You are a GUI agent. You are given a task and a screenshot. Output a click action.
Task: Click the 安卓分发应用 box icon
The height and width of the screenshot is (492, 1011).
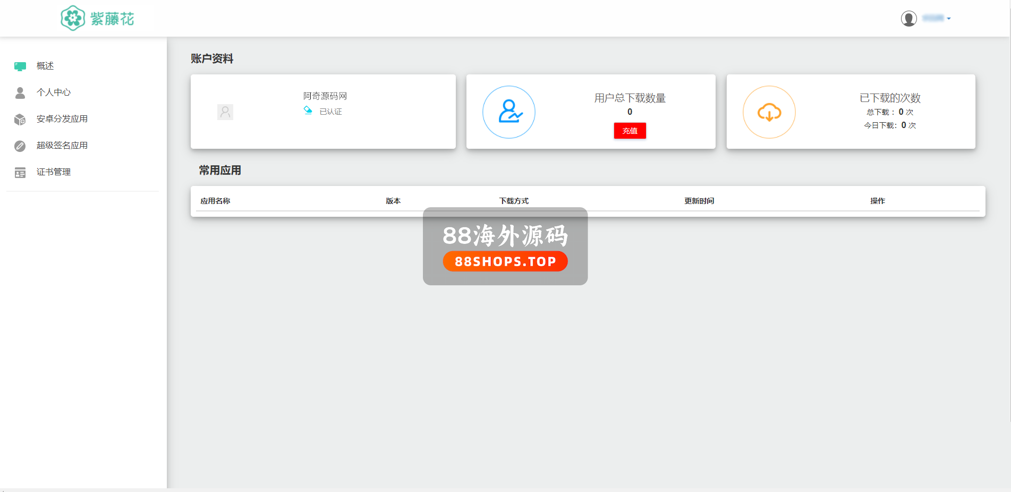(x=20, y=120)
